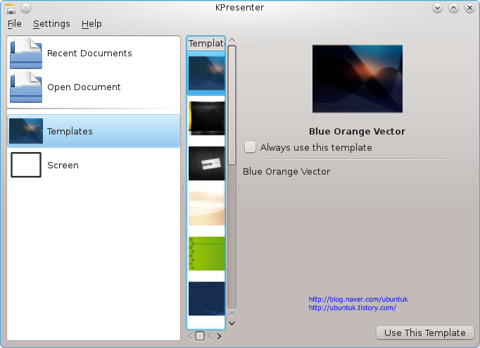Select the dark navy template thumbnail
Image resolution: width=480 pixels, height=348 pixels.
207,299
